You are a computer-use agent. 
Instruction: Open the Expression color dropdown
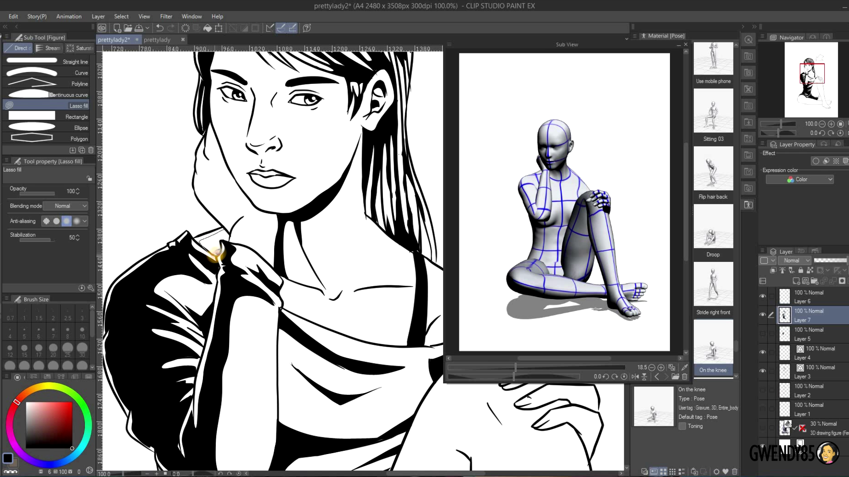tap(799, 179)
